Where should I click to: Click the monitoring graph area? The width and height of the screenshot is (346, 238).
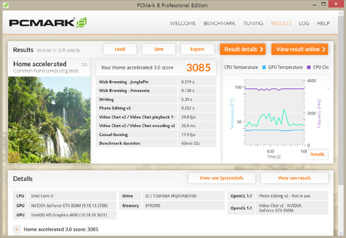pyautogui.click(x=274, y=112)
